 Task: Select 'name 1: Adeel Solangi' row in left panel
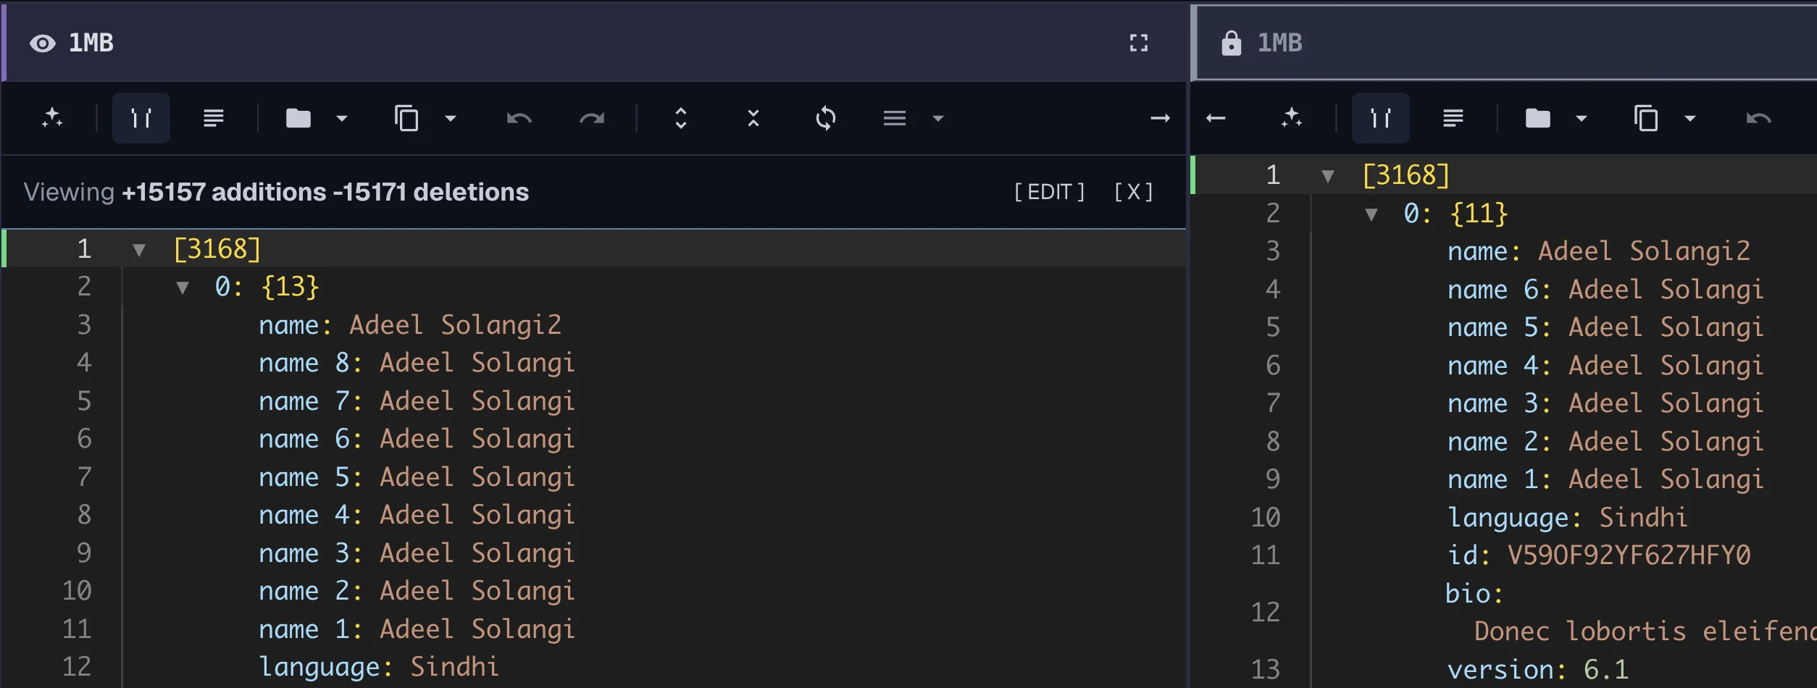(417, 629)
